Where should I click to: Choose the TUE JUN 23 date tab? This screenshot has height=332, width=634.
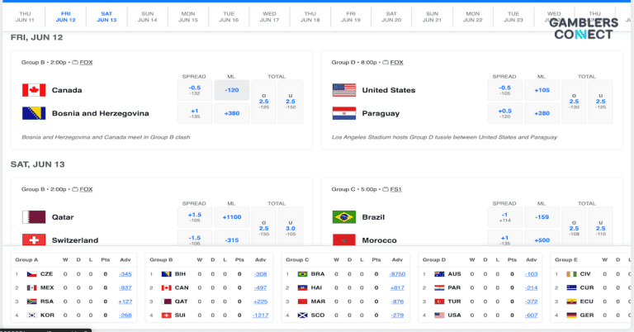513,17
